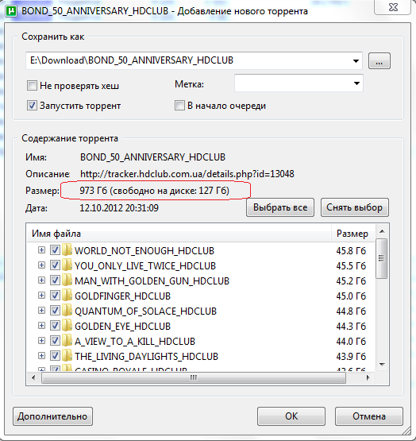Image resolution: width=416 pixels, height=441 pixels.
Task: Click the horizontal scrollbar thumb in file list
Action: [x=194, y=377]
